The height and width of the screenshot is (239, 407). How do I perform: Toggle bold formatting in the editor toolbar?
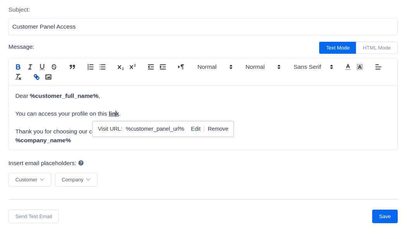(18, 67)
